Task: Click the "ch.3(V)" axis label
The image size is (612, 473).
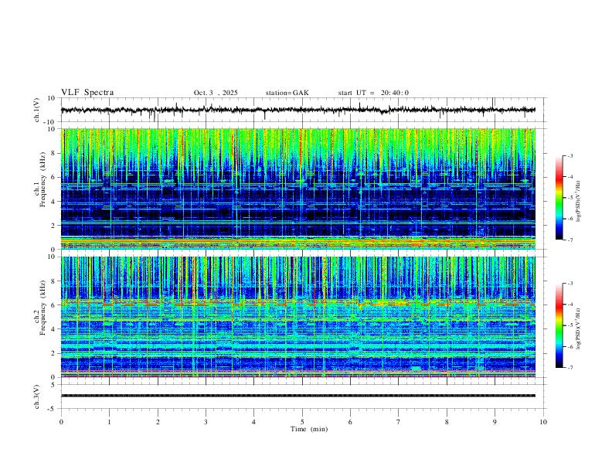Action: (36, 396)
